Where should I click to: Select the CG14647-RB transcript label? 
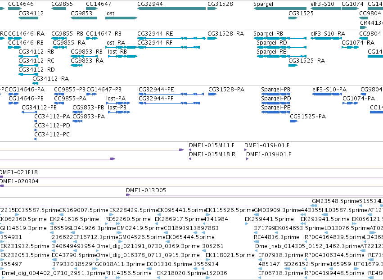click(104, 33)
